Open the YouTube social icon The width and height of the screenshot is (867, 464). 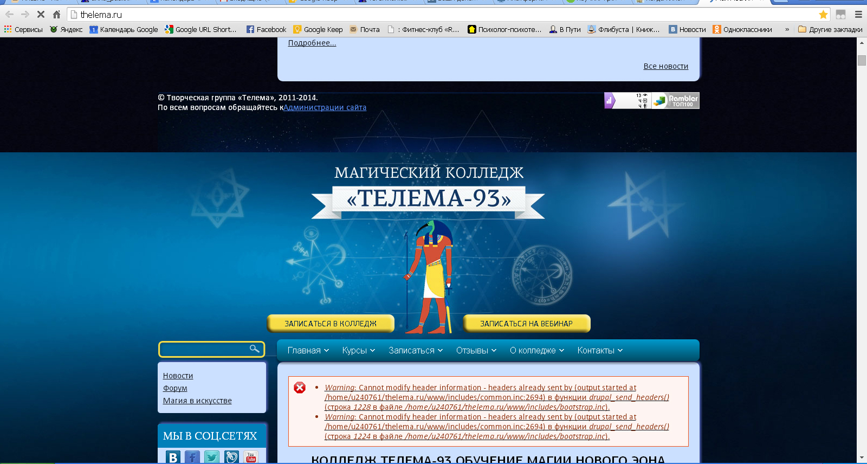tap(251, 457)
